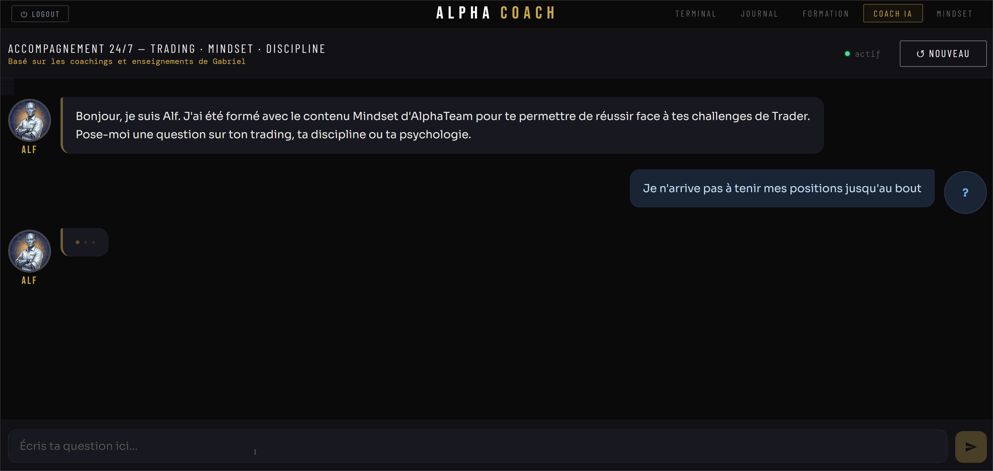Viewport: 993px width, 471px height.
Task: Click Alf's avatar beside the typing indicator
Action: (29, 251)
